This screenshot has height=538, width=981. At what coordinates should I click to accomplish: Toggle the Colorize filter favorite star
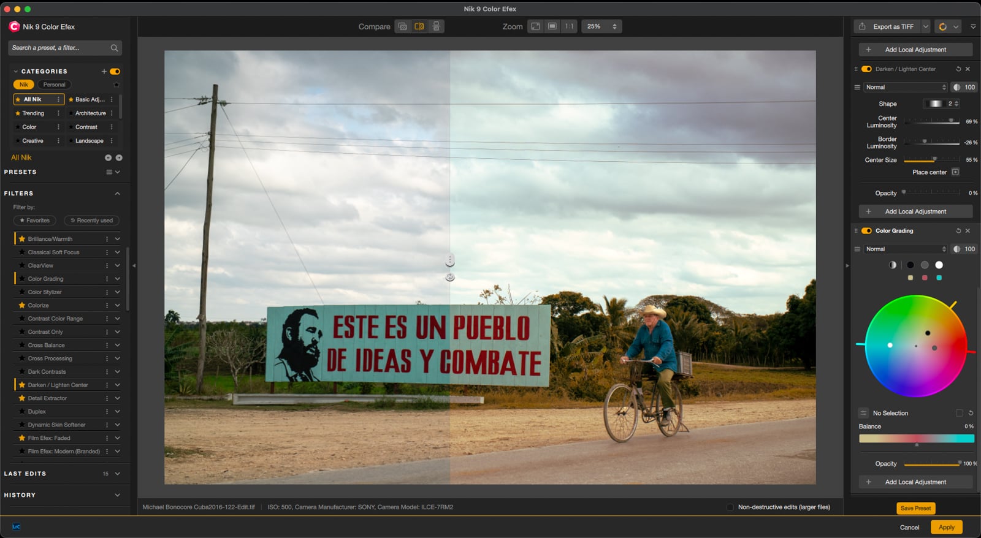[x=22, y=305]
